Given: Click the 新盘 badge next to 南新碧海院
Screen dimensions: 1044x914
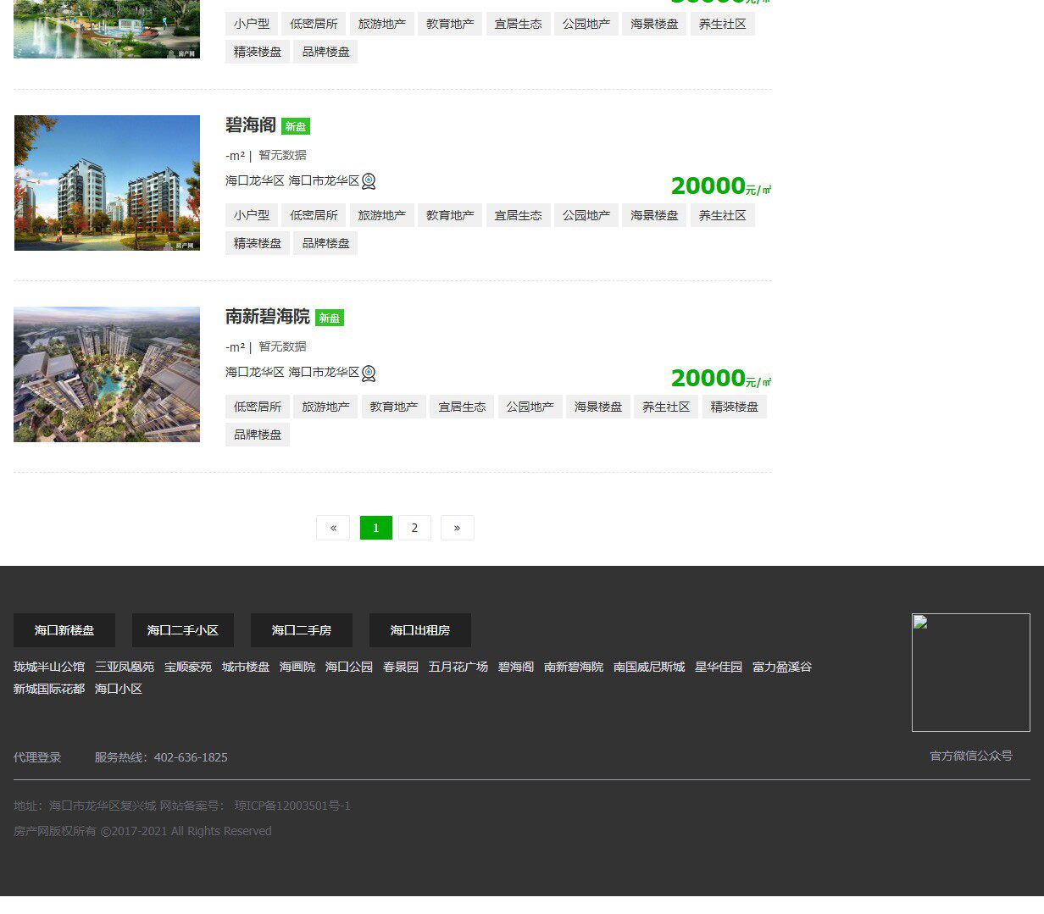Looking at the screenshot, I should tap(329, 318).
